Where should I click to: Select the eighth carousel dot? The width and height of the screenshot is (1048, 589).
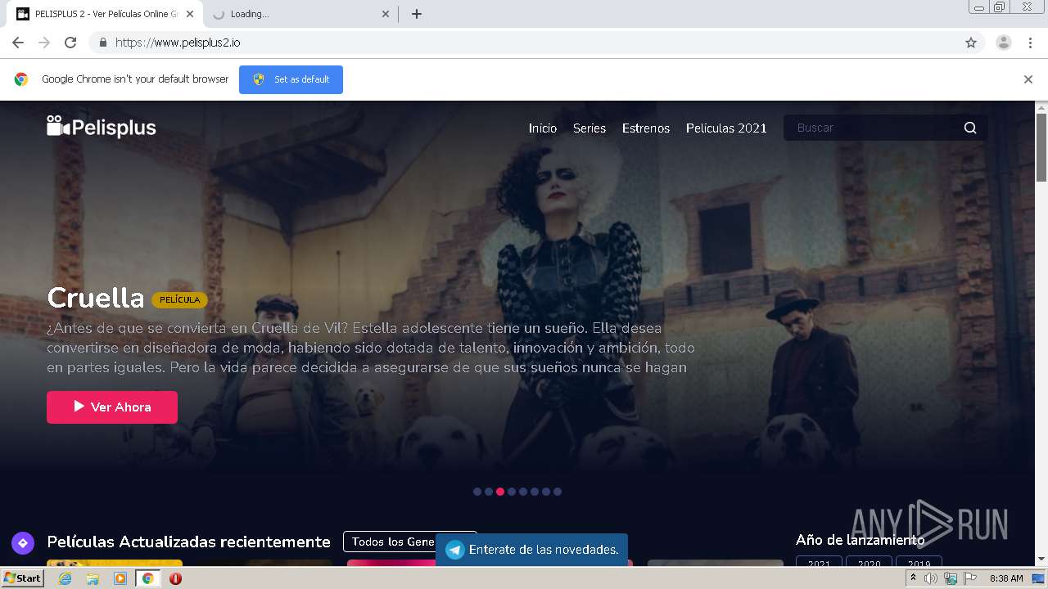(x=558, y=492)
